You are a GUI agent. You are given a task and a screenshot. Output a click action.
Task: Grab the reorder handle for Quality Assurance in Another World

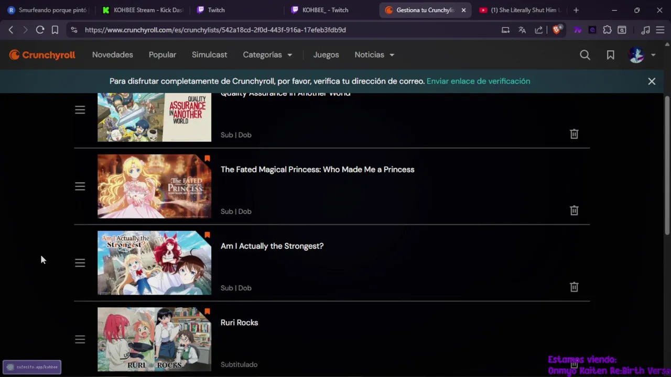pyautogui.click(x=80, y=110)
